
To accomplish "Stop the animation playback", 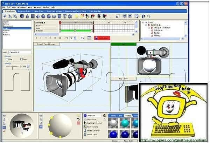I will [x=36, y=38].
